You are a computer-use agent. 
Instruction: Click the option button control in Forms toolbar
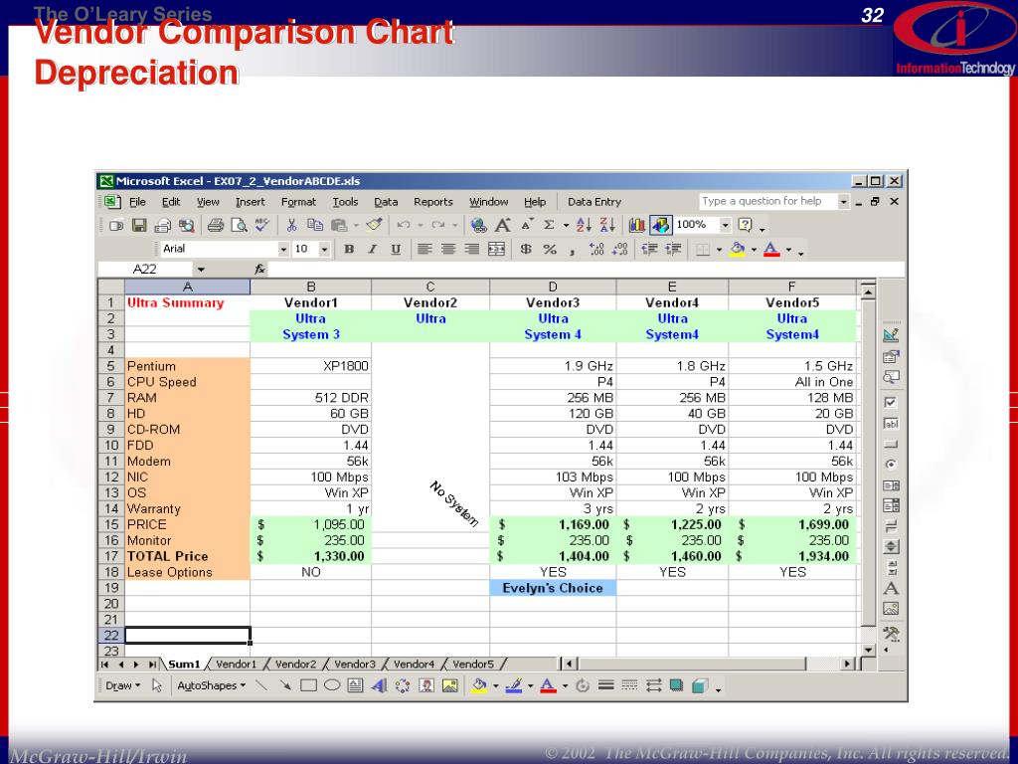pyautogui.click(x=891, y=465)
